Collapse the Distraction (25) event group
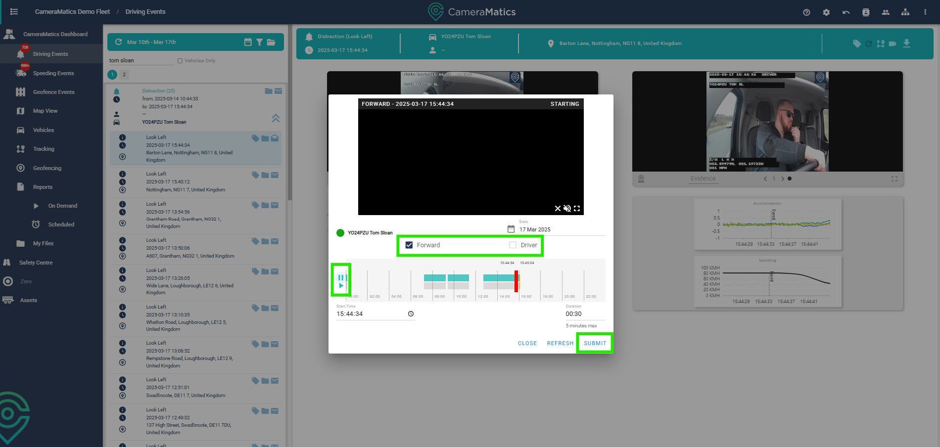This screenshot has width=940, height=447. (x=276, y=118)
